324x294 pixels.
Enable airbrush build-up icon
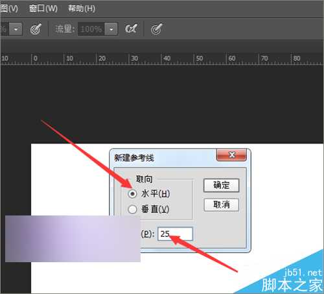(x=131, y=29)
